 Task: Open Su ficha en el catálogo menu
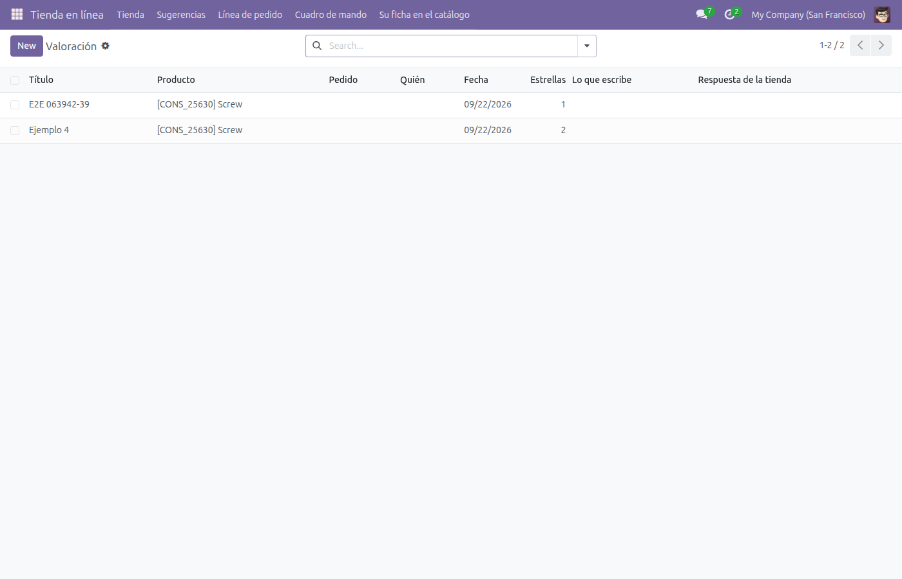tap(424, 14)
